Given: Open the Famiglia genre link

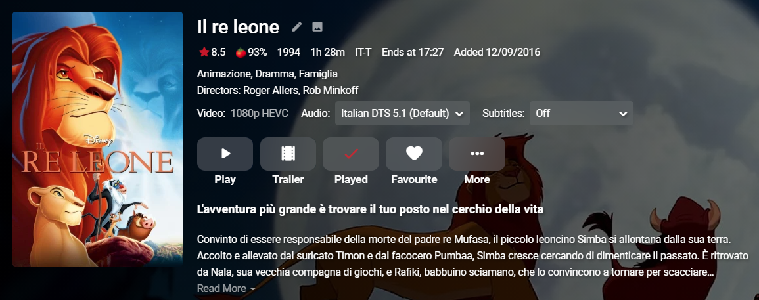Looking at the screenshot, I should tap(318, 74).
